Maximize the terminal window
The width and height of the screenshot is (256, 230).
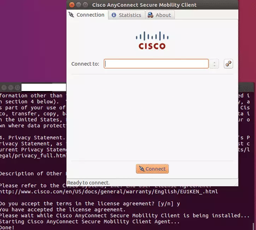tap(17, 87)
